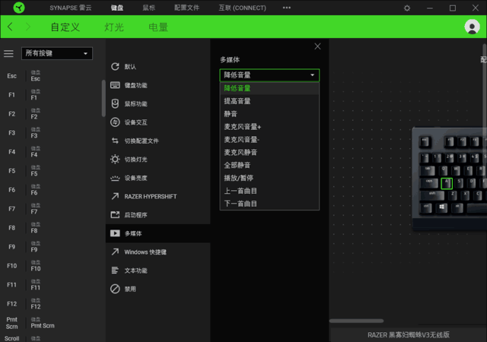Open the 所有按键 filter dropdown

coord(57,53)
